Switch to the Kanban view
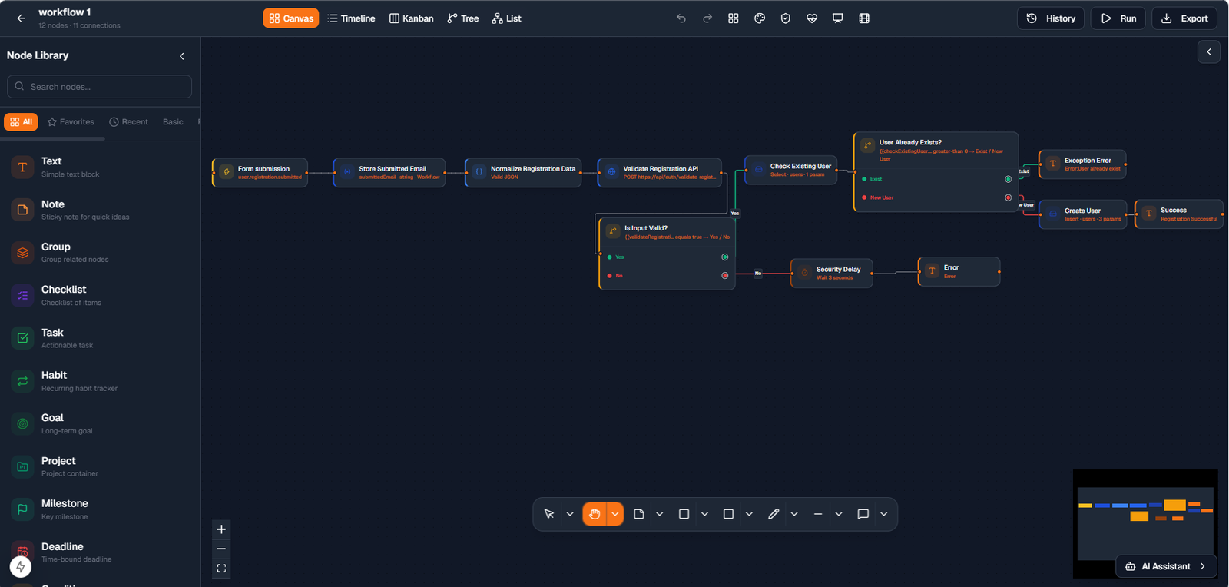1229x587 pixels. 412,18
